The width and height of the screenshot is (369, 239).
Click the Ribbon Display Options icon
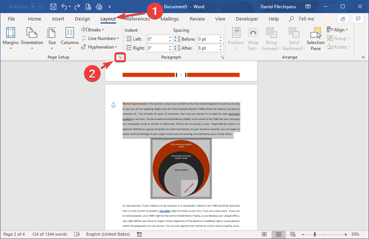(308, 7)
